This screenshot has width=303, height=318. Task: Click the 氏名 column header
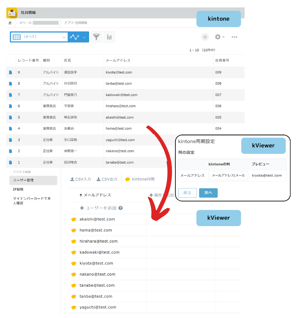pos(67,61)
